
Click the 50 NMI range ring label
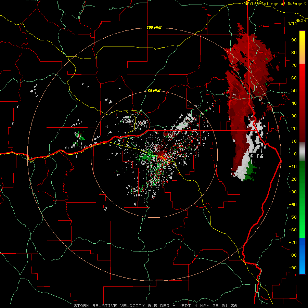coord(154,91)
